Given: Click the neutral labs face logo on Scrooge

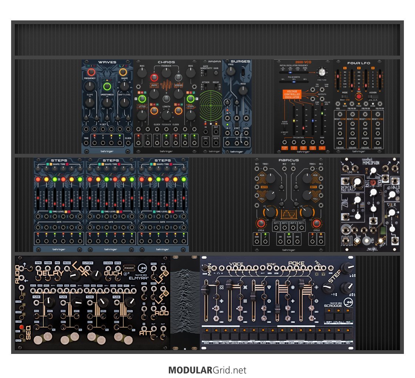Looking at the screenshot, I should pyautogui.click(x=348, y=302).
